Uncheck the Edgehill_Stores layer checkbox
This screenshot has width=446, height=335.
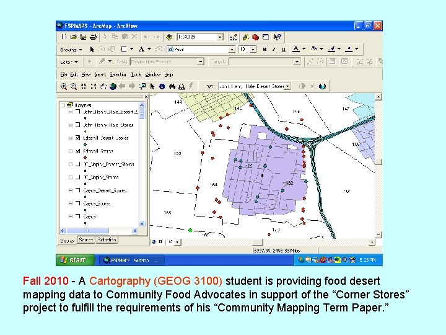point(78,151)
